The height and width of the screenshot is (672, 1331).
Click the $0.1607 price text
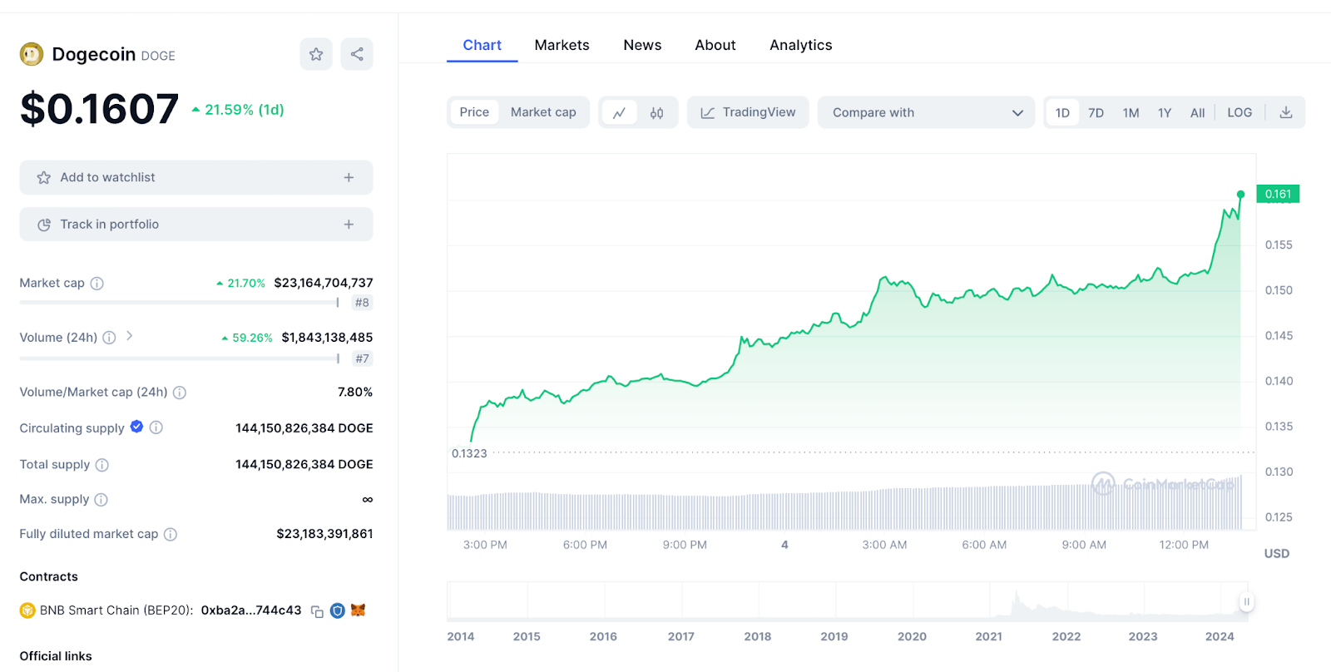pos(99,109)
